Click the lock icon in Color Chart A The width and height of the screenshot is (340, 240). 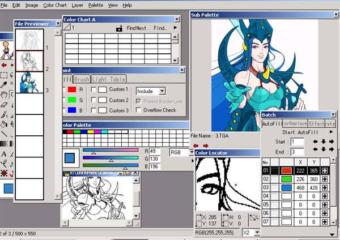(119, 28)
